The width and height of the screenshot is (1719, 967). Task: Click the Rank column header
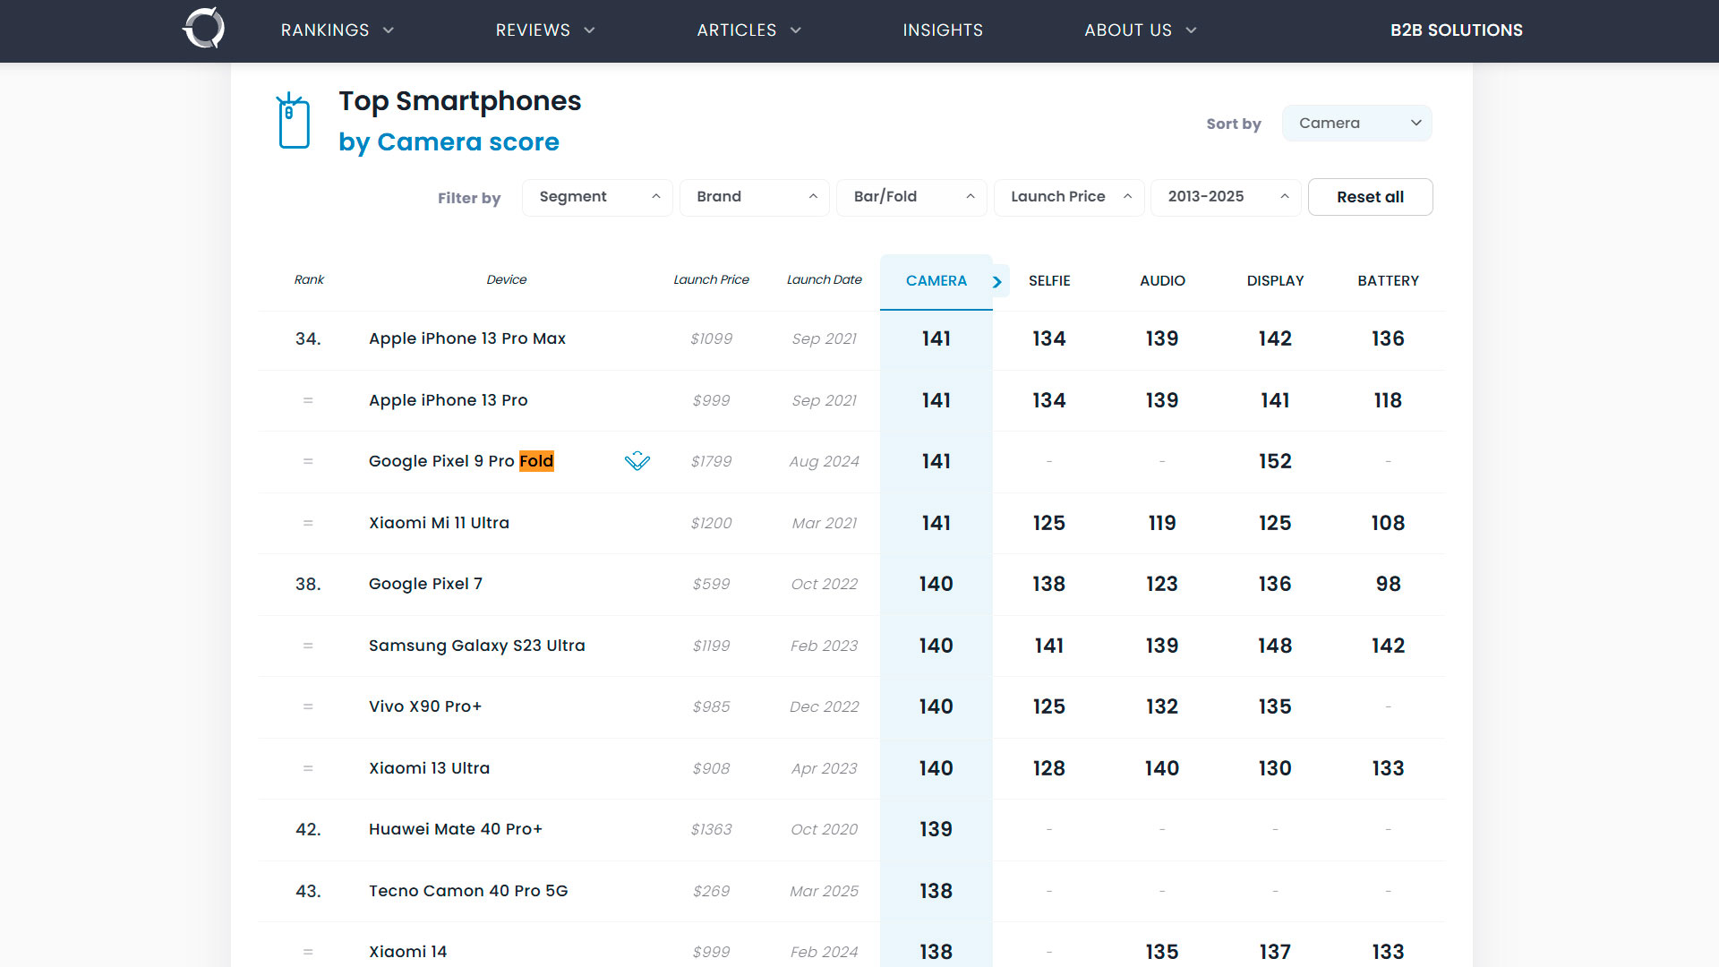tap(309, 280)
